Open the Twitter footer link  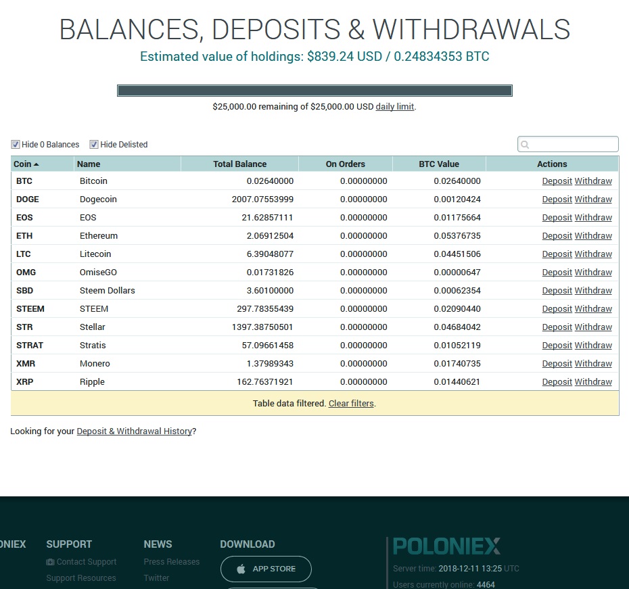pos(156,578)
